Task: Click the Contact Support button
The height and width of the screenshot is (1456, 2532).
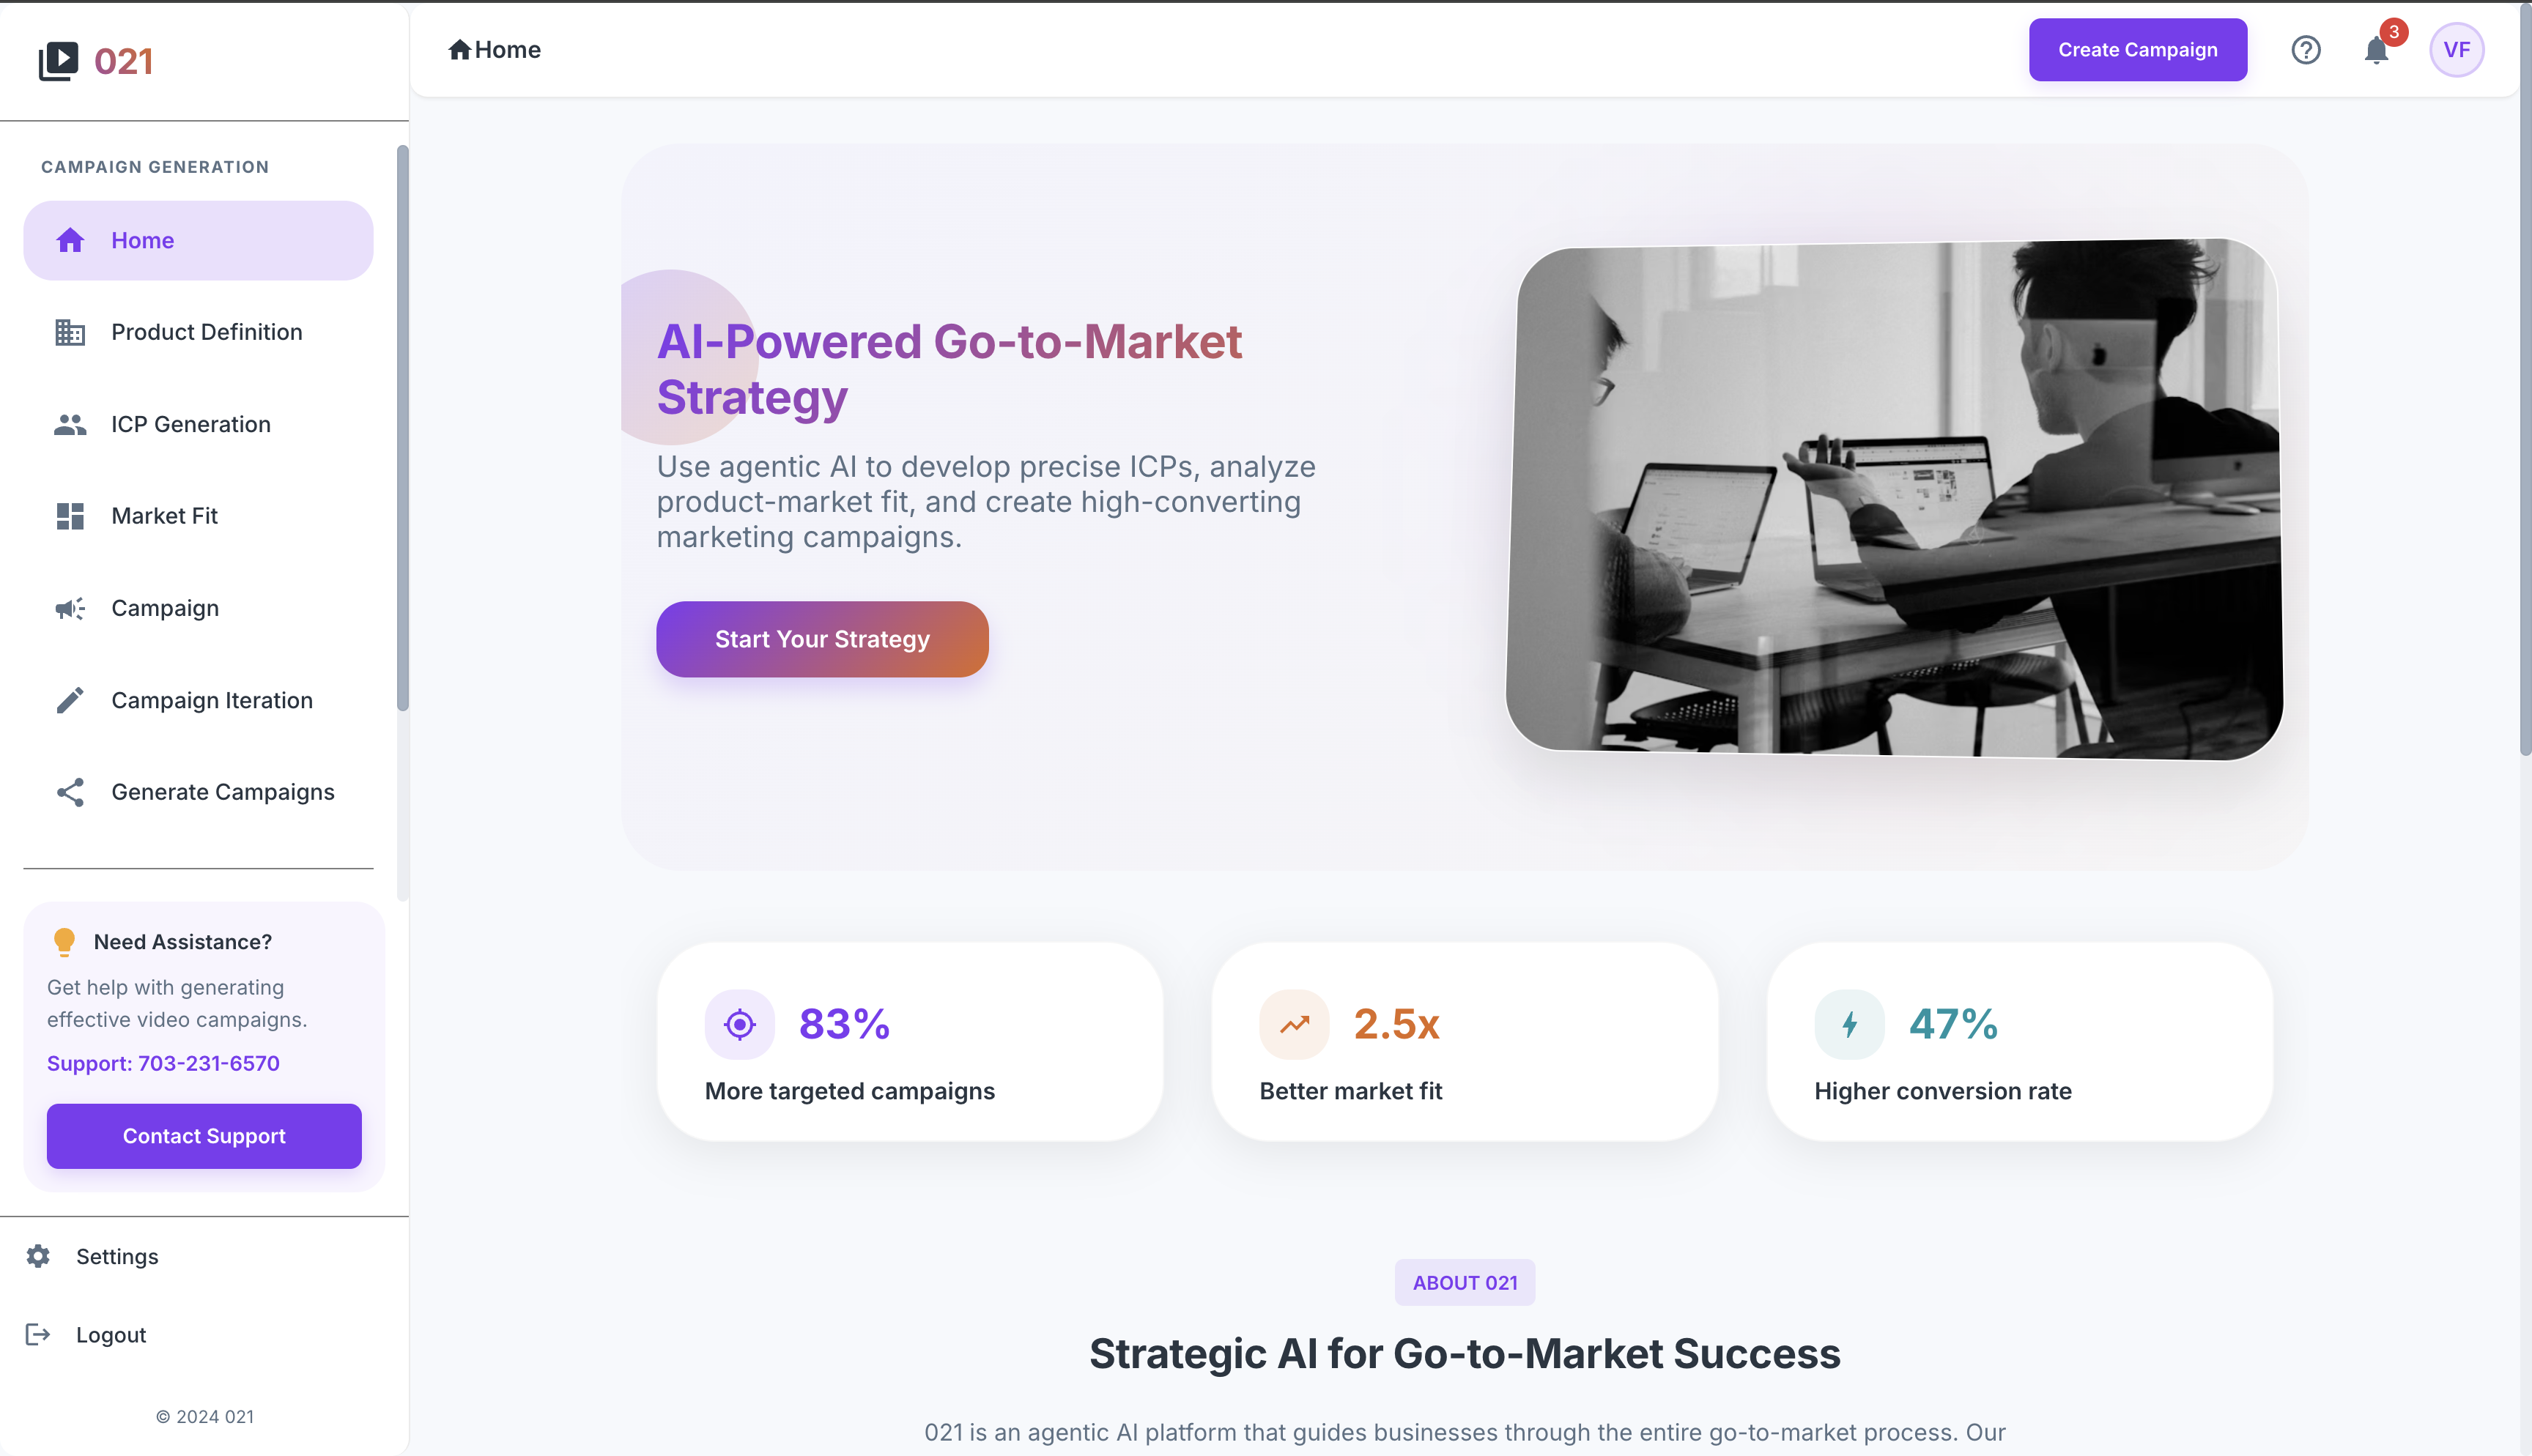Action: (x=204, y=1136)
